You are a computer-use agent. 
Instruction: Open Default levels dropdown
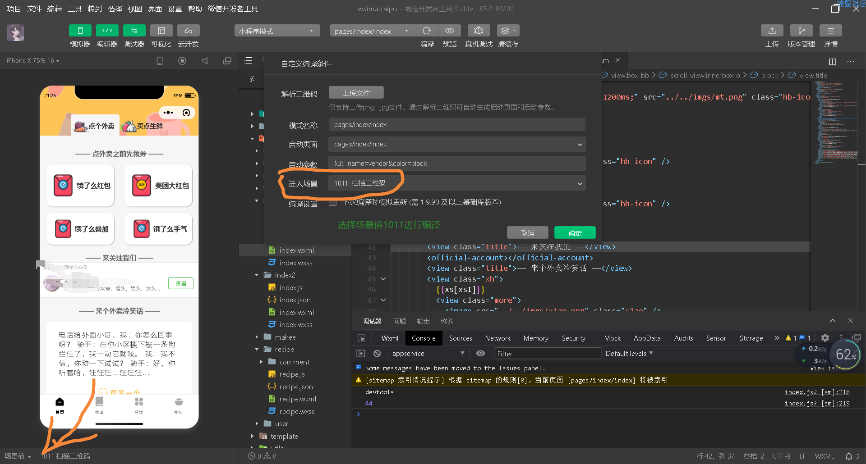[629, 354]
